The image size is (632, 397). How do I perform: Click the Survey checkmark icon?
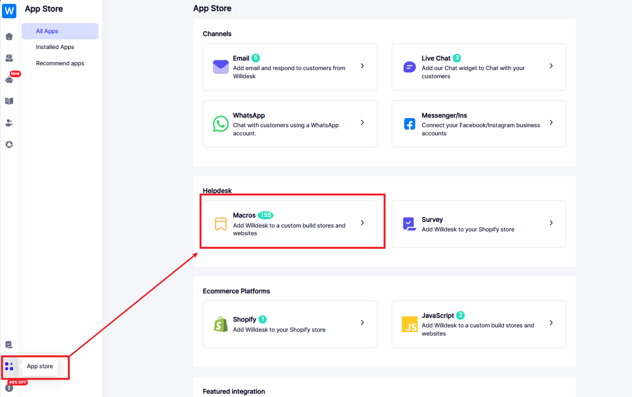(x=409, y=224)
